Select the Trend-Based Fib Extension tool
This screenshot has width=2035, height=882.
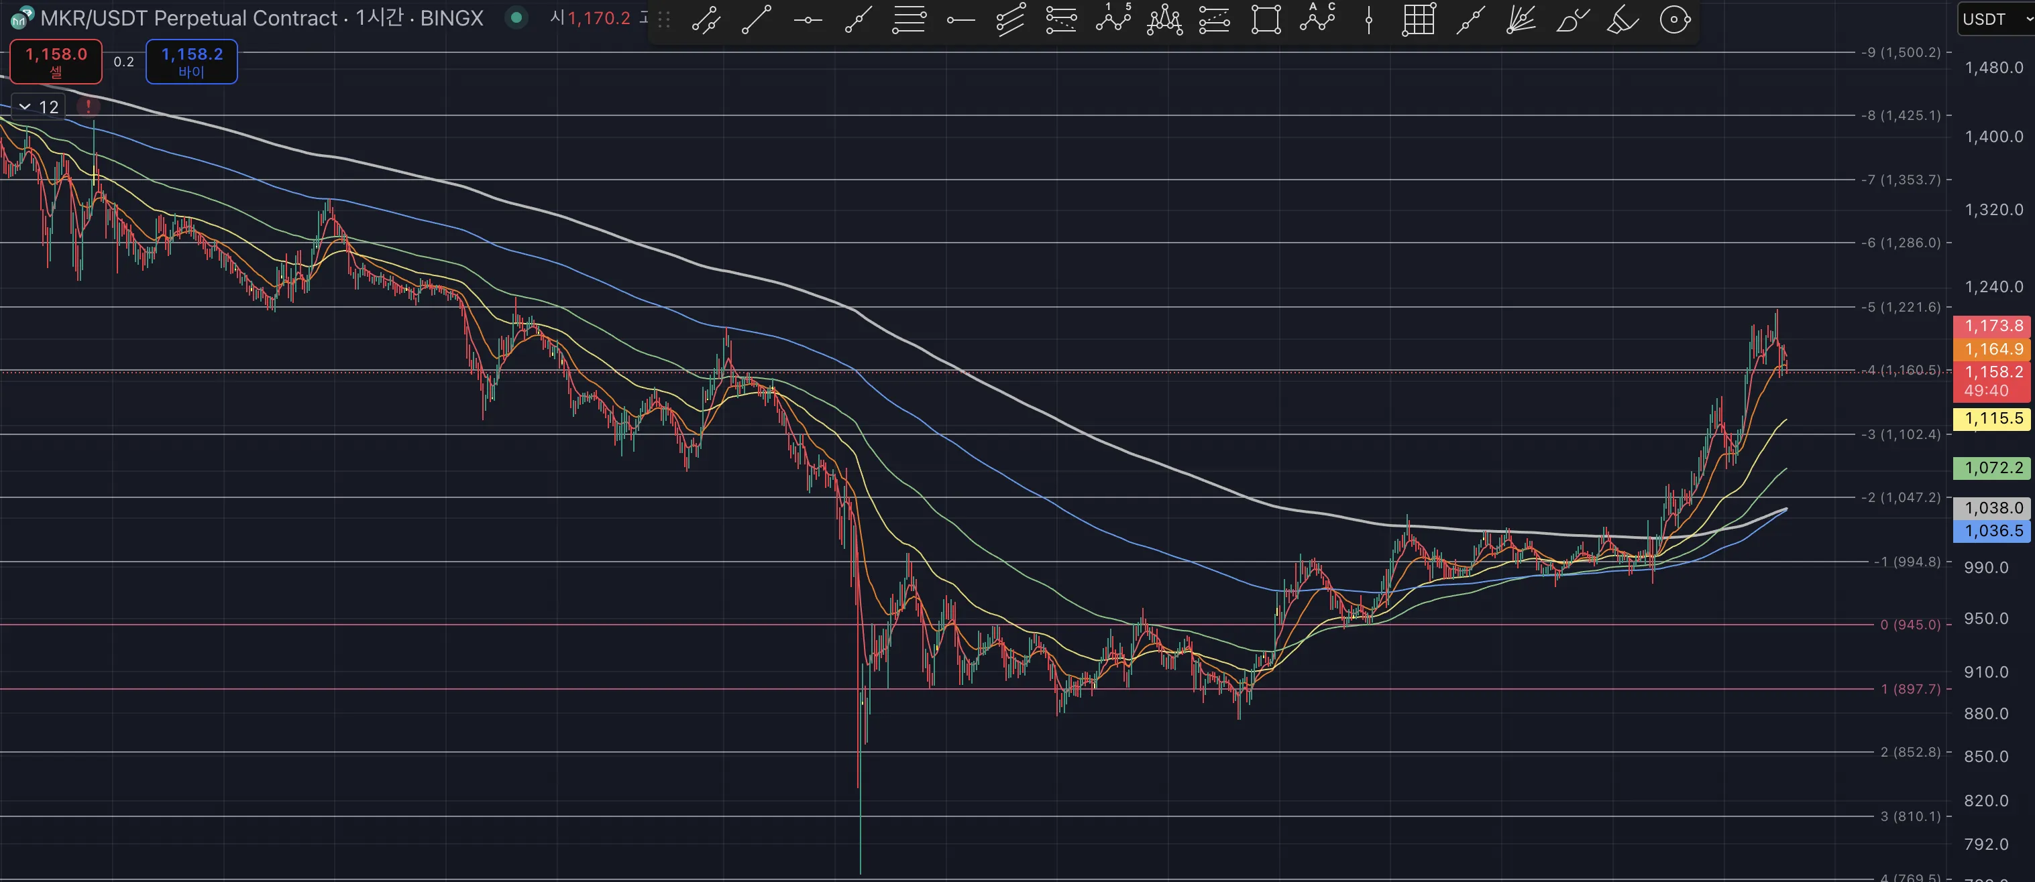[x=1061, y=19]
